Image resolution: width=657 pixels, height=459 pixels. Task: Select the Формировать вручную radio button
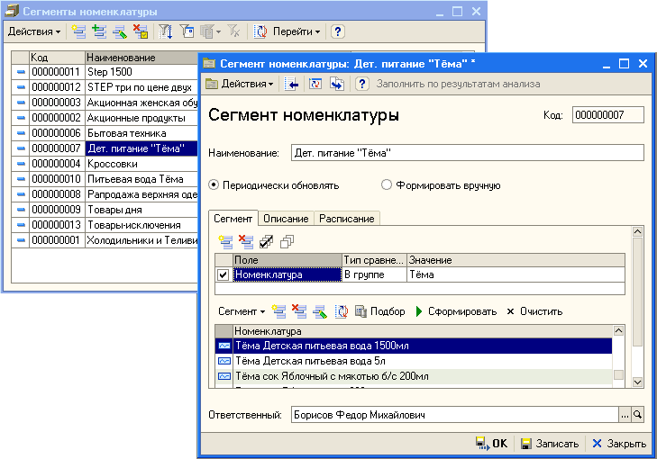click(387, 185)
